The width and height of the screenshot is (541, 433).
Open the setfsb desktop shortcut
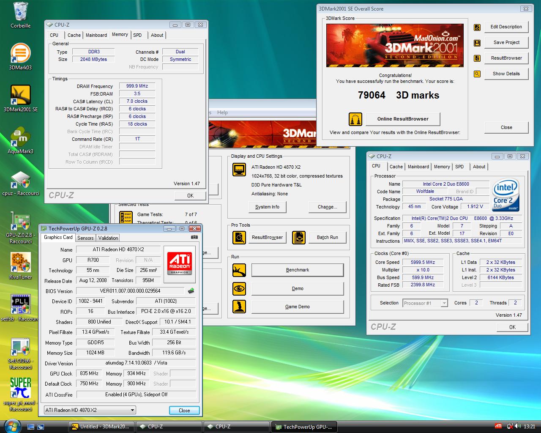pos(20,307)
